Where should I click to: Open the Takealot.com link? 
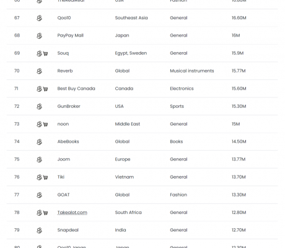click(72, 213)
